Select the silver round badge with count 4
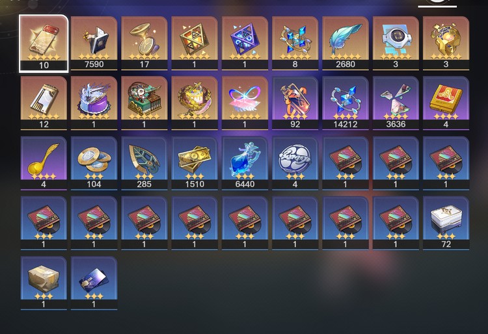 point(295,163)
